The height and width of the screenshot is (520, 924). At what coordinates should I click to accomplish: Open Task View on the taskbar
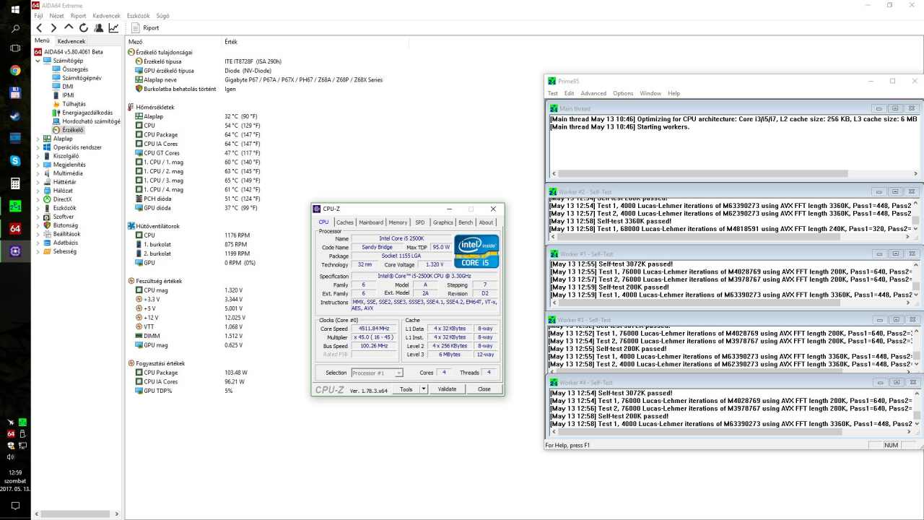click(x=15, y=48)
